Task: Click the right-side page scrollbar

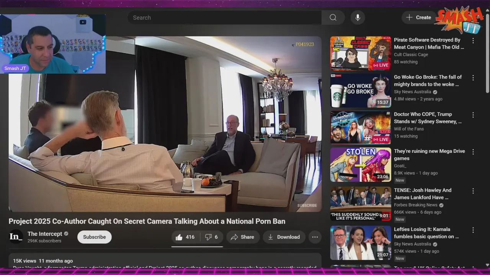Action: (487, 53)
